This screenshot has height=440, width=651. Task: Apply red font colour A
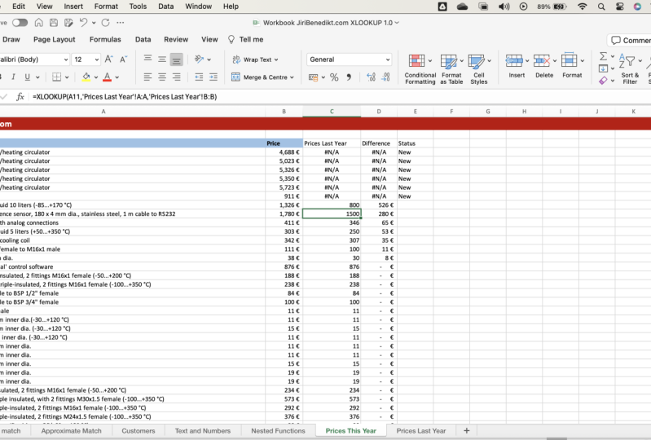[x=107, y=77]
